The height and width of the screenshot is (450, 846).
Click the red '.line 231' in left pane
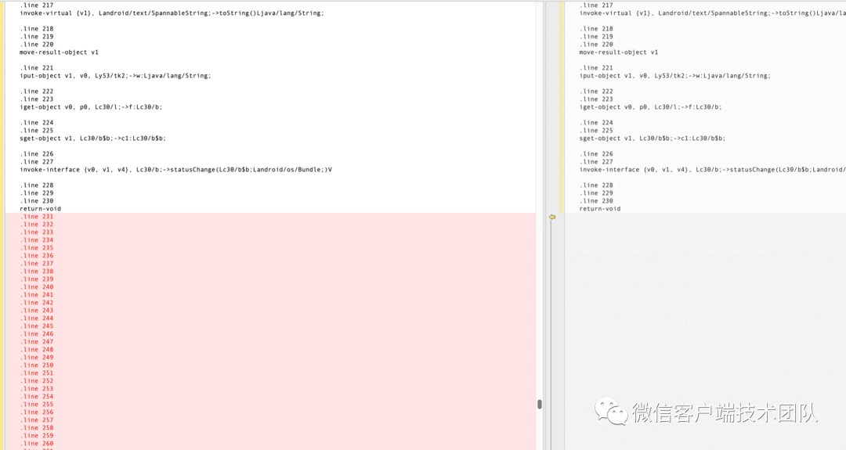coord(37,217)
